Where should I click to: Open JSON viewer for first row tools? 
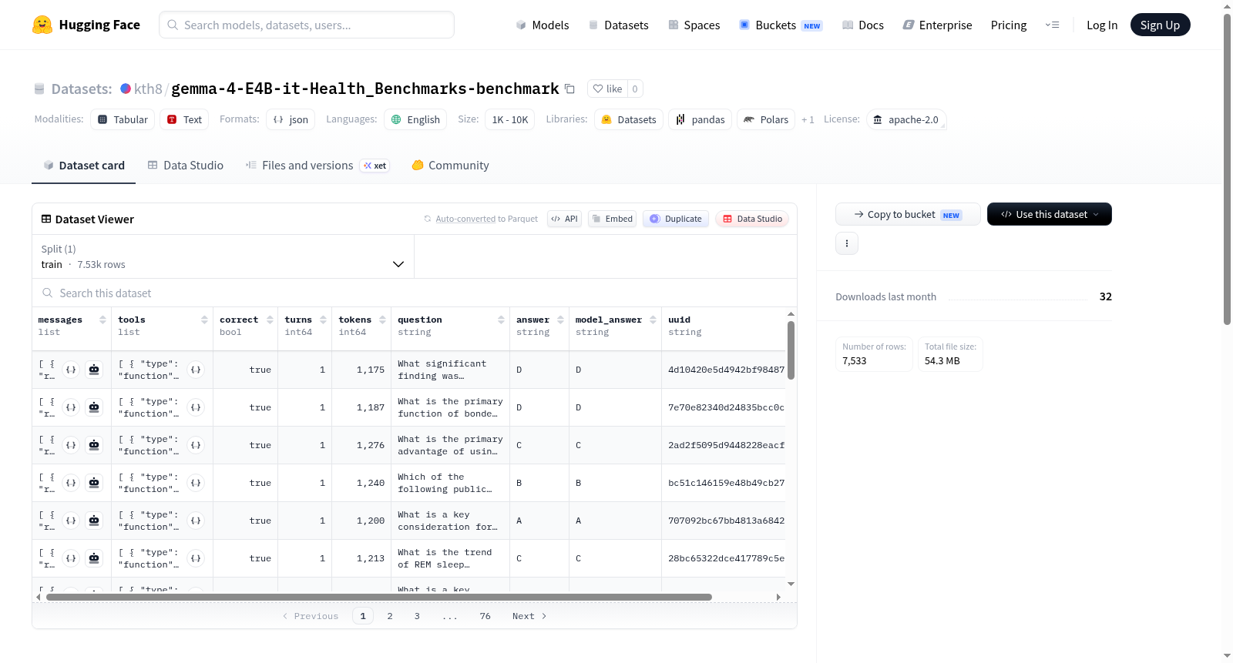click(x=196, y=370)
